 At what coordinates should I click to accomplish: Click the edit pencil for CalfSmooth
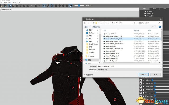click(x=141, y=83)
